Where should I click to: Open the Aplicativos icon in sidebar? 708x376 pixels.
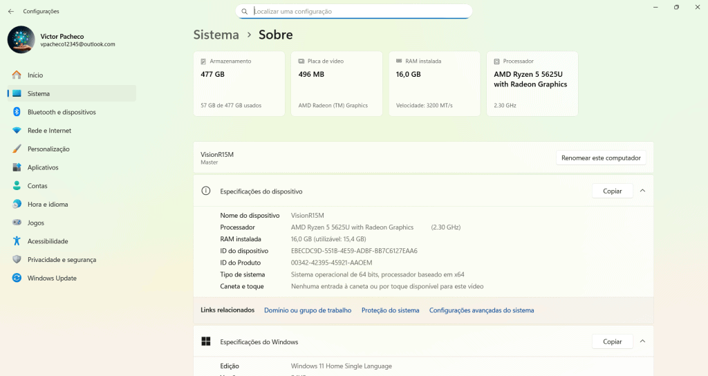click(x=17, y=167)
